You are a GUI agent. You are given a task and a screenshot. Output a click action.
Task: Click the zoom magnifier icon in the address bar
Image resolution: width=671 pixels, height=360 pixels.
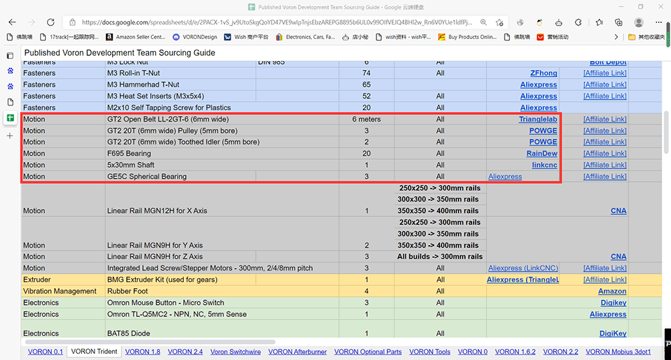tap(483, 22)
